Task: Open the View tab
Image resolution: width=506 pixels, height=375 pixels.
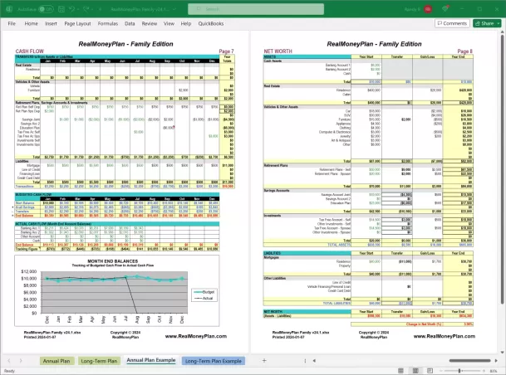Action: [x=169, y=23]
